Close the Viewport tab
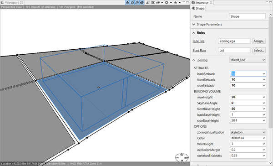 pos(21,2)
